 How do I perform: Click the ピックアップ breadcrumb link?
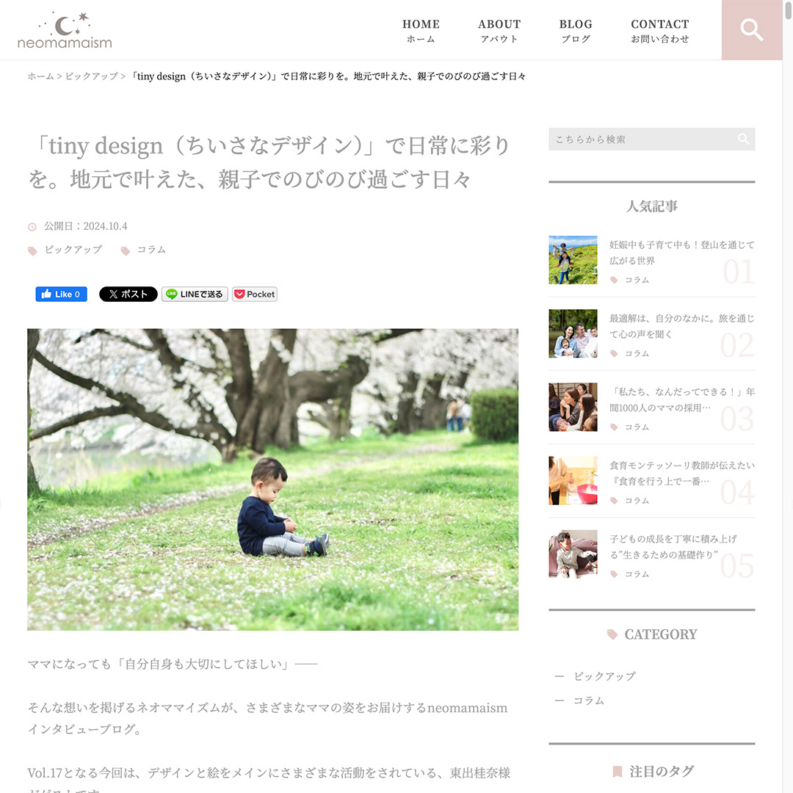point(92,76)
